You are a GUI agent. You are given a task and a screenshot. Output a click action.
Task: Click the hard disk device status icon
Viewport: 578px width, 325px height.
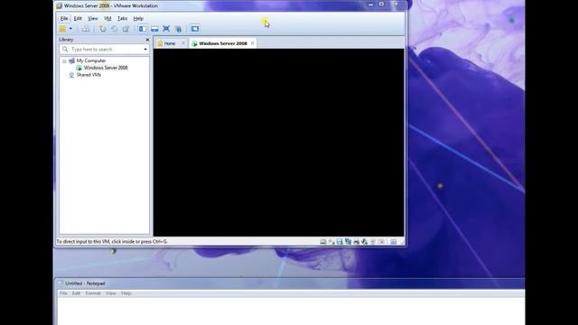point(323,242)
